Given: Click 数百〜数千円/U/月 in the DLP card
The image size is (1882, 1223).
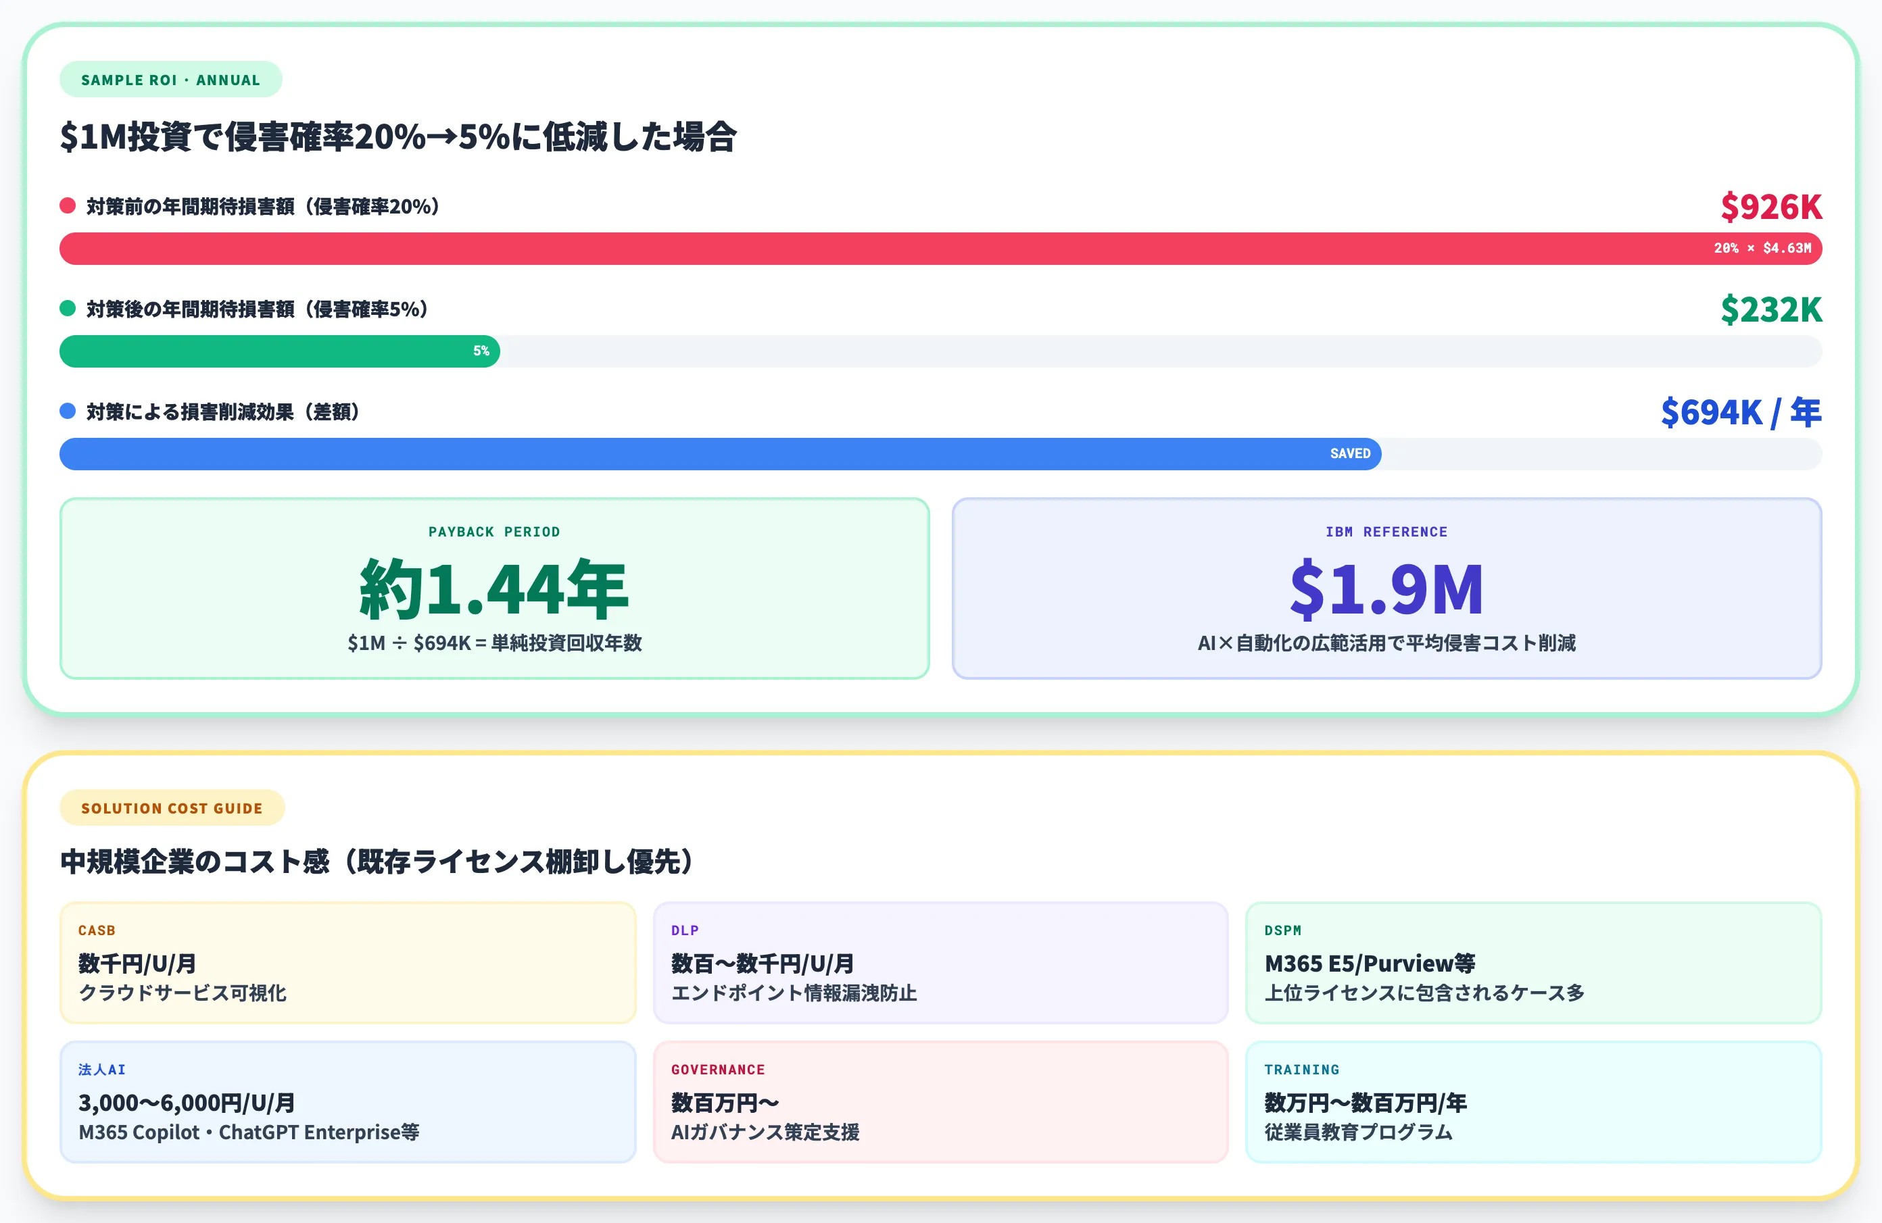Looking at the screenshot, I should pos(763,964).
